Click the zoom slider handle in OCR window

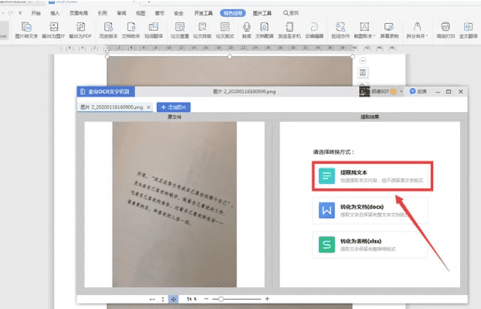pos(221,299)
